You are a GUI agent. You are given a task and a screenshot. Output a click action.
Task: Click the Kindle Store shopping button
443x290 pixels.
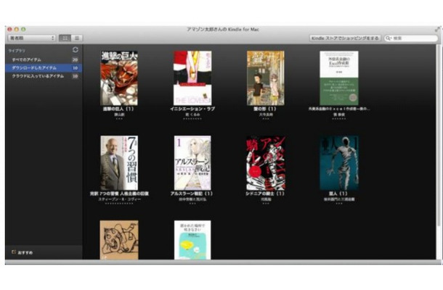[x=345, y=38]
